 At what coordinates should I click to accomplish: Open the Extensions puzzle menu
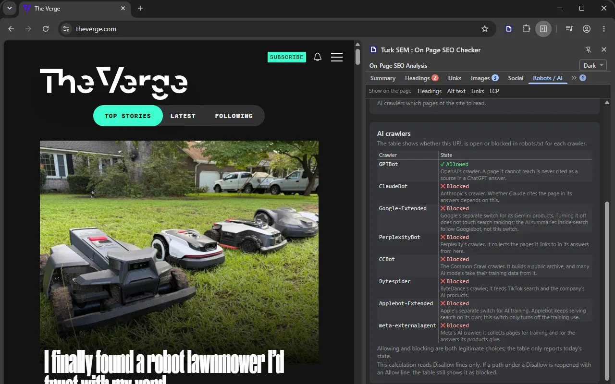click(526, 29)
